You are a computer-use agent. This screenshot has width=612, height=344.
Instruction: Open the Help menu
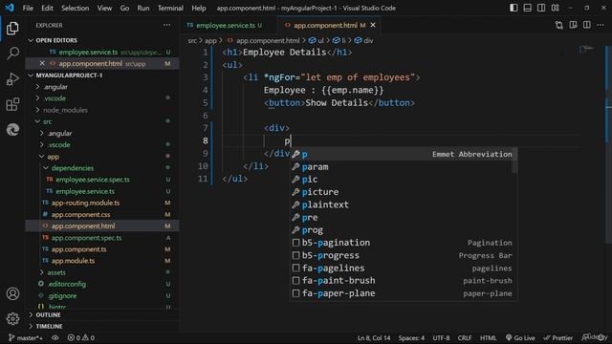(x=198, y=8)
